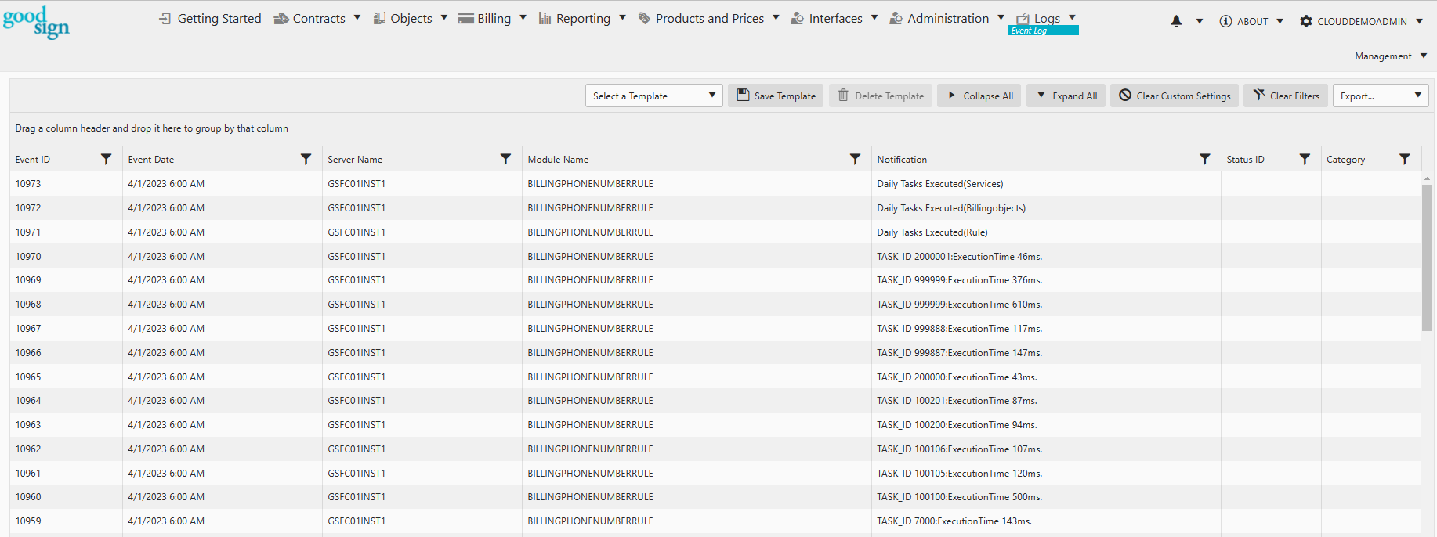
Task: Open the Select a Template dropdown
Action: [x=653, y=96]
